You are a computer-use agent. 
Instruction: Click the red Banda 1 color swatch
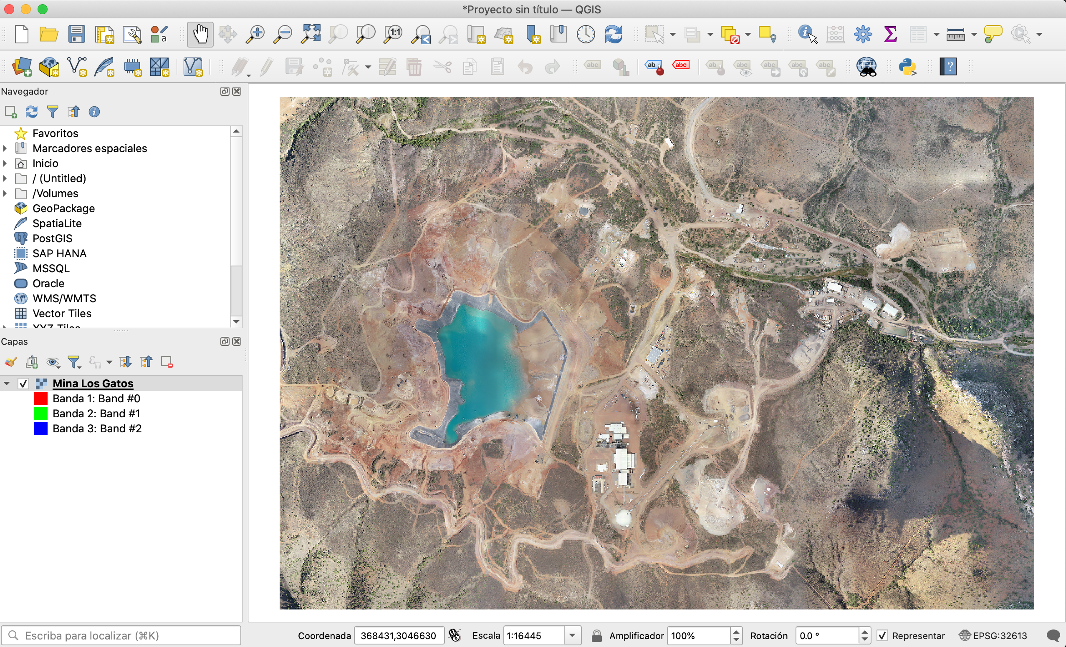pos(40,398)
